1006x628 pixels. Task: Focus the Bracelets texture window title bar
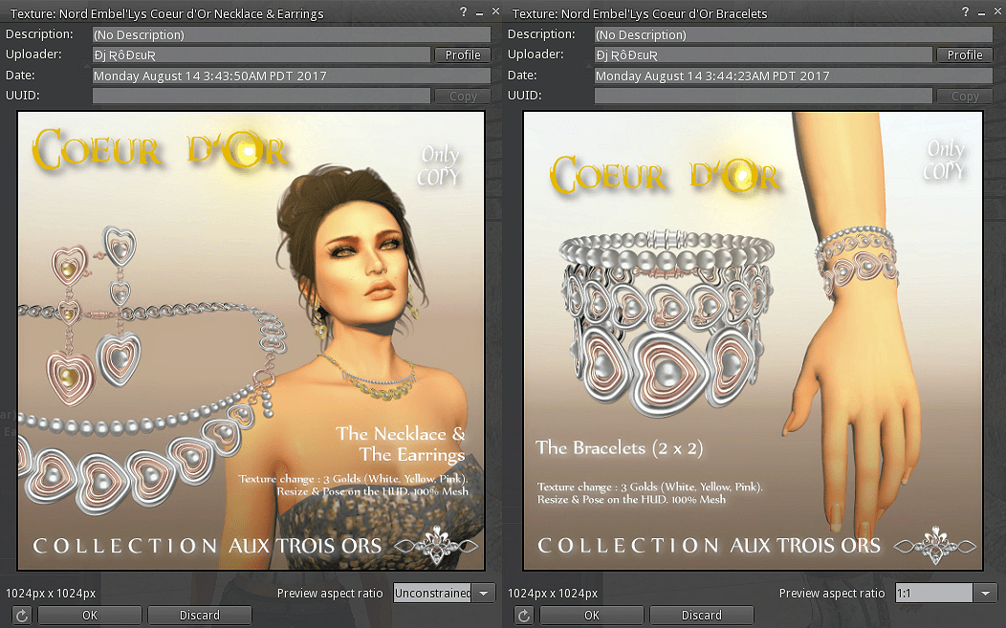(669, 13)
